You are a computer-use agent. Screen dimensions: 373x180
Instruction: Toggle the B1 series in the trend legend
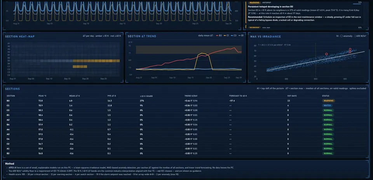[x=241, y=35]
